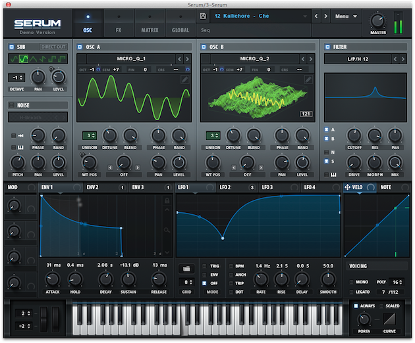
Task: Open preset name dropdown 12 Kallichore
Action: tap(260, 16)
